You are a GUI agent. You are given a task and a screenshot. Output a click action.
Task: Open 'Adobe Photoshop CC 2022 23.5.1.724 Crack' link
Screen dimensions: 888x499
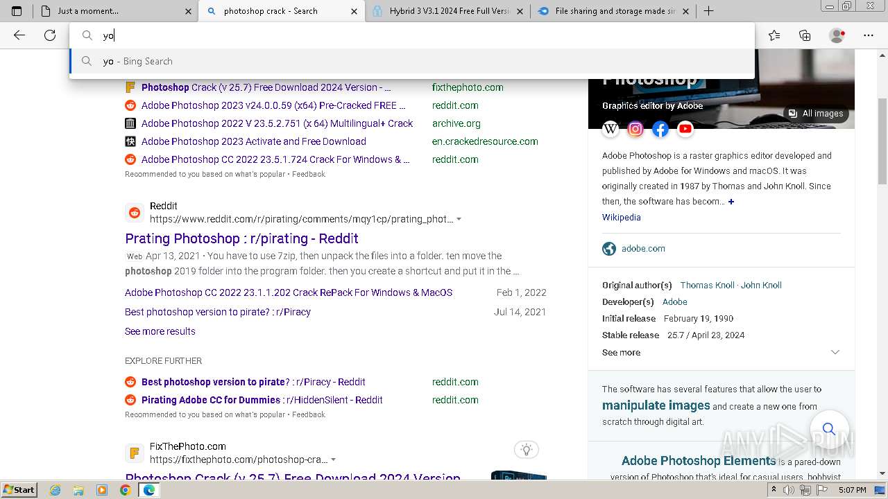click(x=275, y=159)
